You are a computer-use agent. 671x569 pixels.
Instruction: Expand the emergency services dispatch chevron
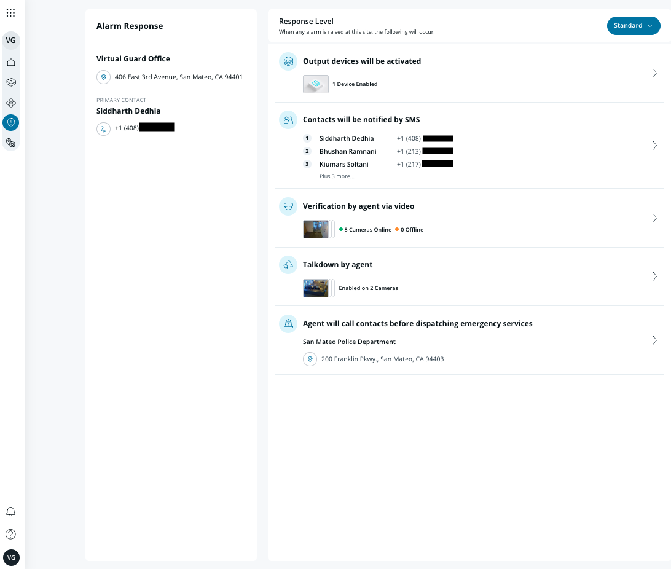tap(654, 340)
